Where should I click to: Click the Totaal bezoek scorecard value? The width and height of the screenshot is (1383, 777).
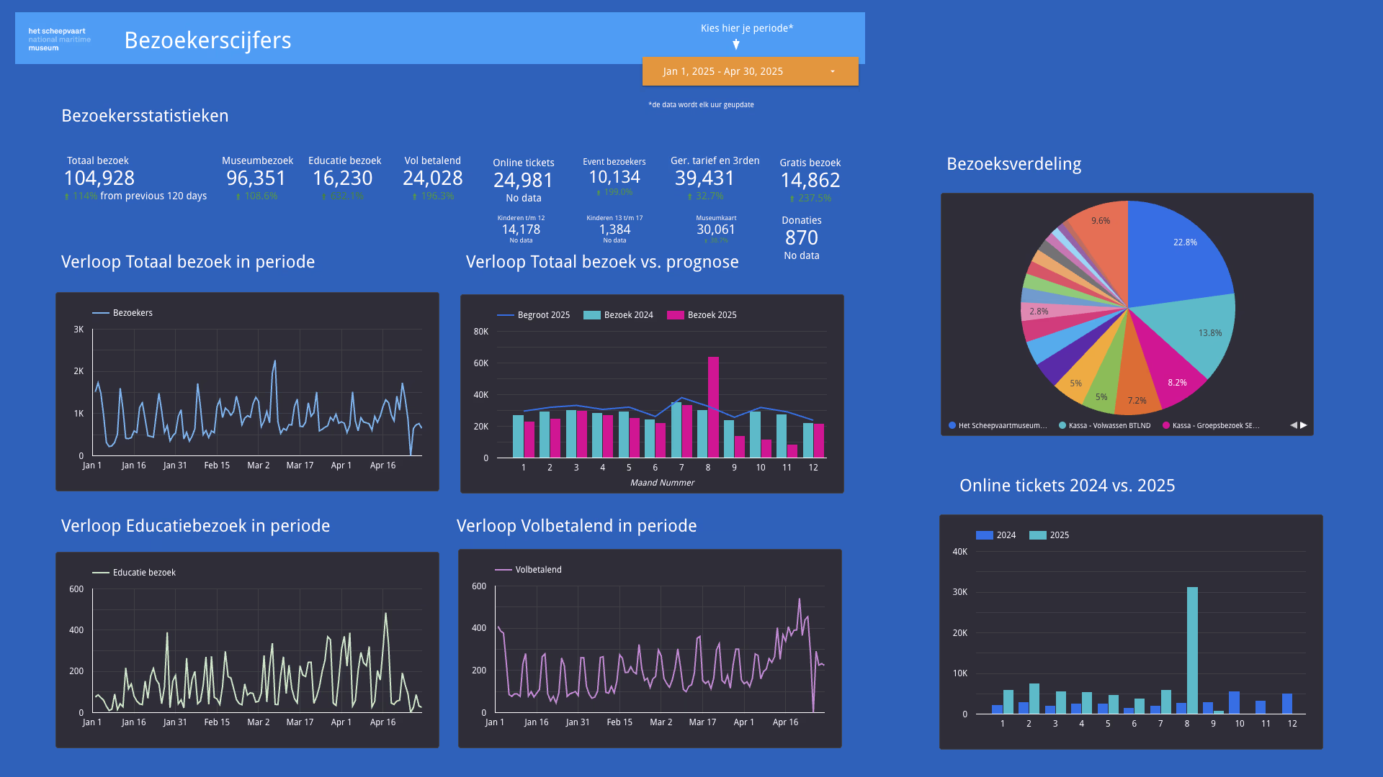click(x=99, y=178)
